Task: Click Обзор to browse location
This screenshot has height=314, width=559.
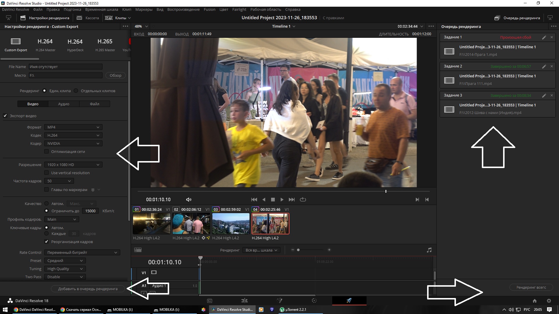Action: (116, 75)
